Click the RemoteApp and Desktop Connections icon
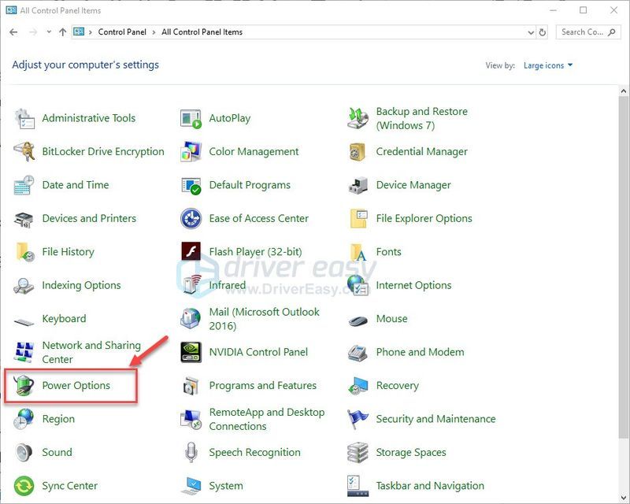Image resolution: width=630 pixels, height=504 pixels. [x=191, y=419]
